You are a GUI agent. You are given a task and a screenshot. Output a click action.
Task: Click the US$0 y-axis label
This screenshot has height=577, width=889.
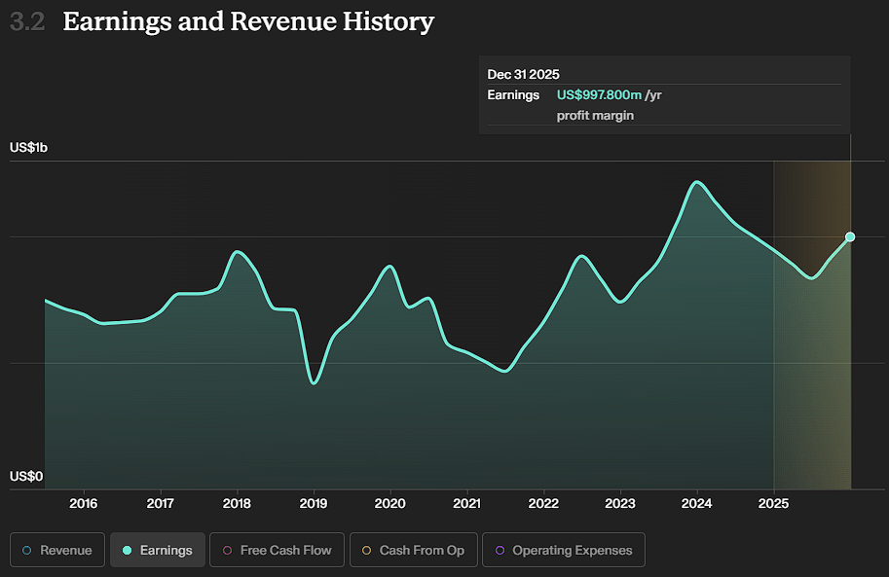27,476
